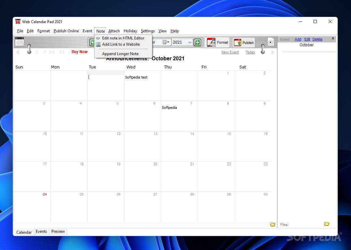Screen dimensions: 351x250
Task: Click the Edit event link in side panel
Action: (x=307, y=39)
